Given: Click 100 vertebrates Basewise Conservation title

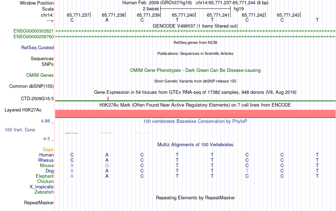Looking at the screenshot, I should click(x=195, y=121).
